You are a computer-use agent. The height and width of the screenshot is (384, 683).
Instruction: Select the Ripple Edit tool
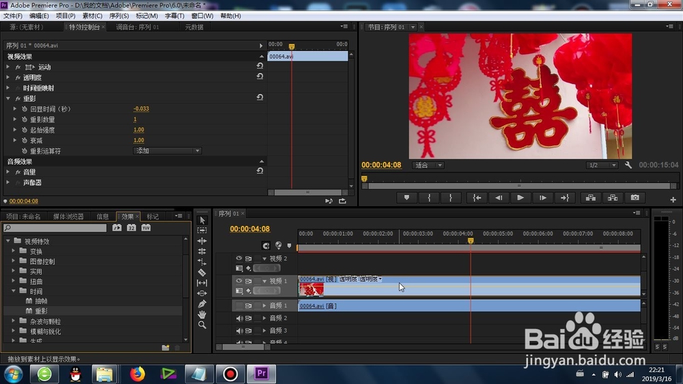click(202, 241)
